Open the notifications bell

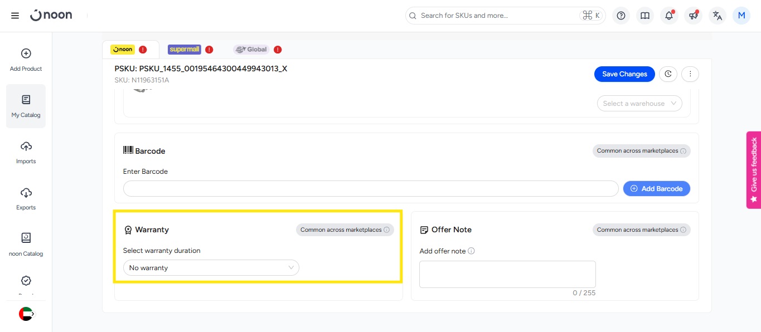(x=669, y=16)
